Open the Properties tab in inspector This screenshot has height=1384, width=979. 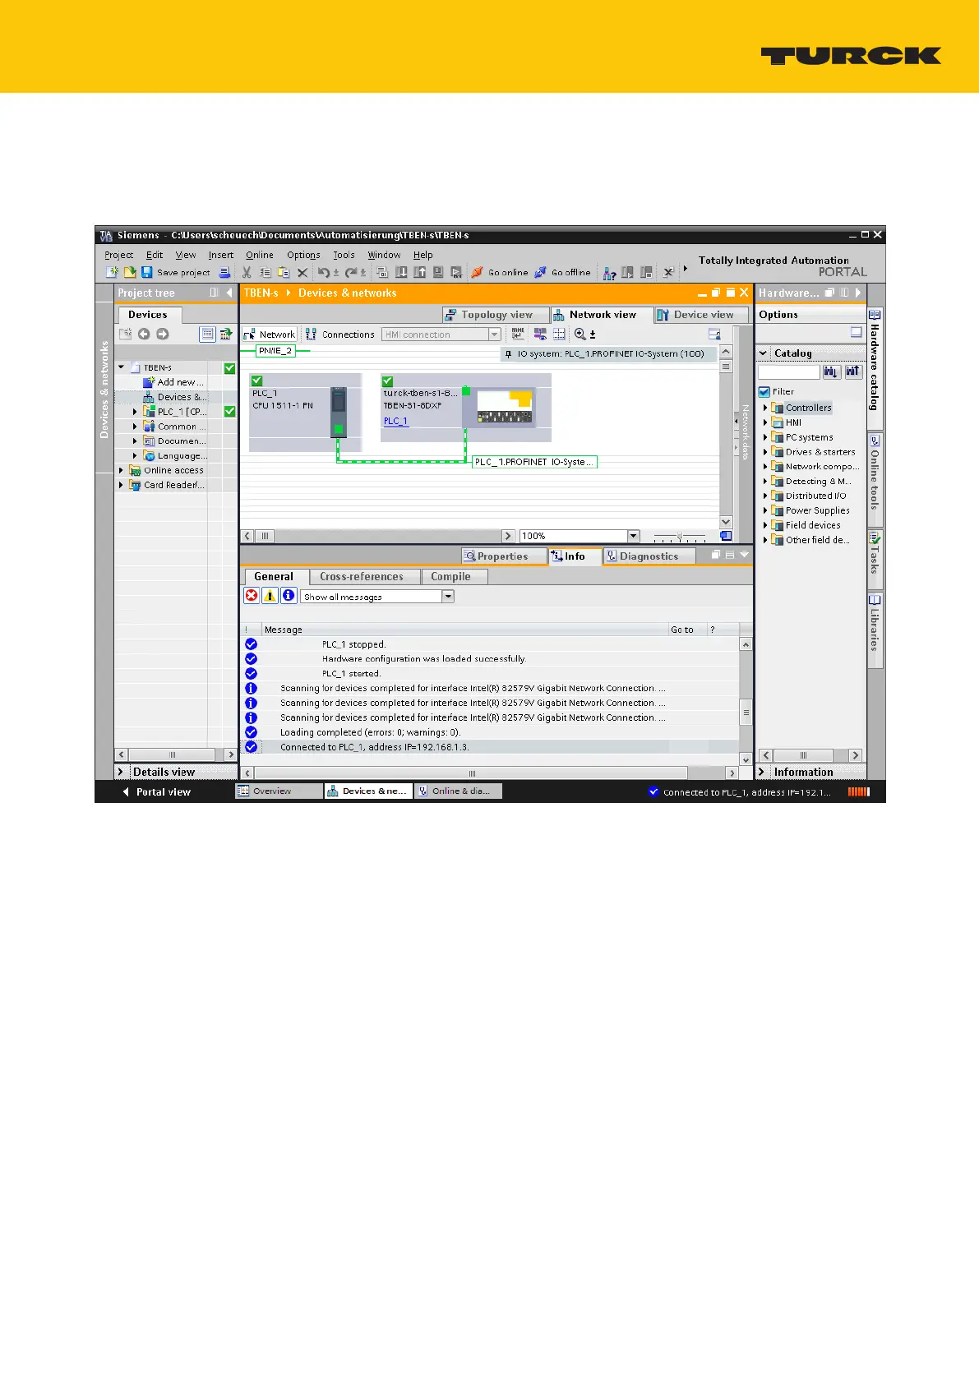502,556
